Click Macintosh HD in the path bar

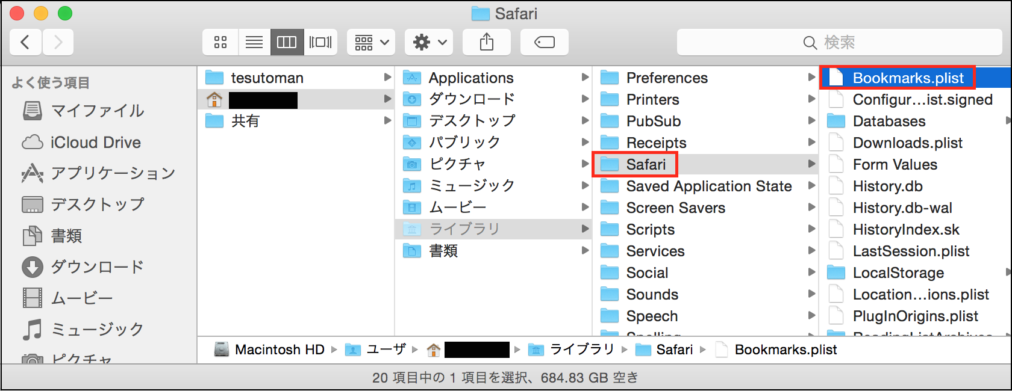(x=270, y=349)
